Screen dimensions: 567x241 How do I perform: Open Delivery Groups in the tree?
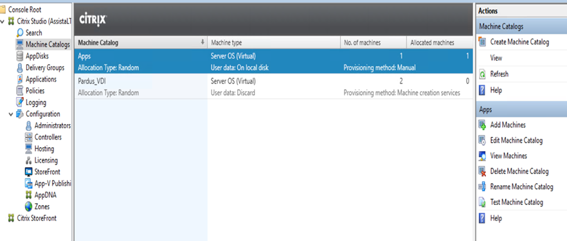45,67
